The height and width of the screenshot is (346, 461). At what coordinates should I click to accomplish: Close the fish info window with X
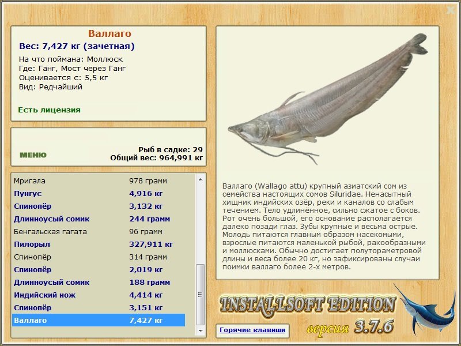[451, 10]
